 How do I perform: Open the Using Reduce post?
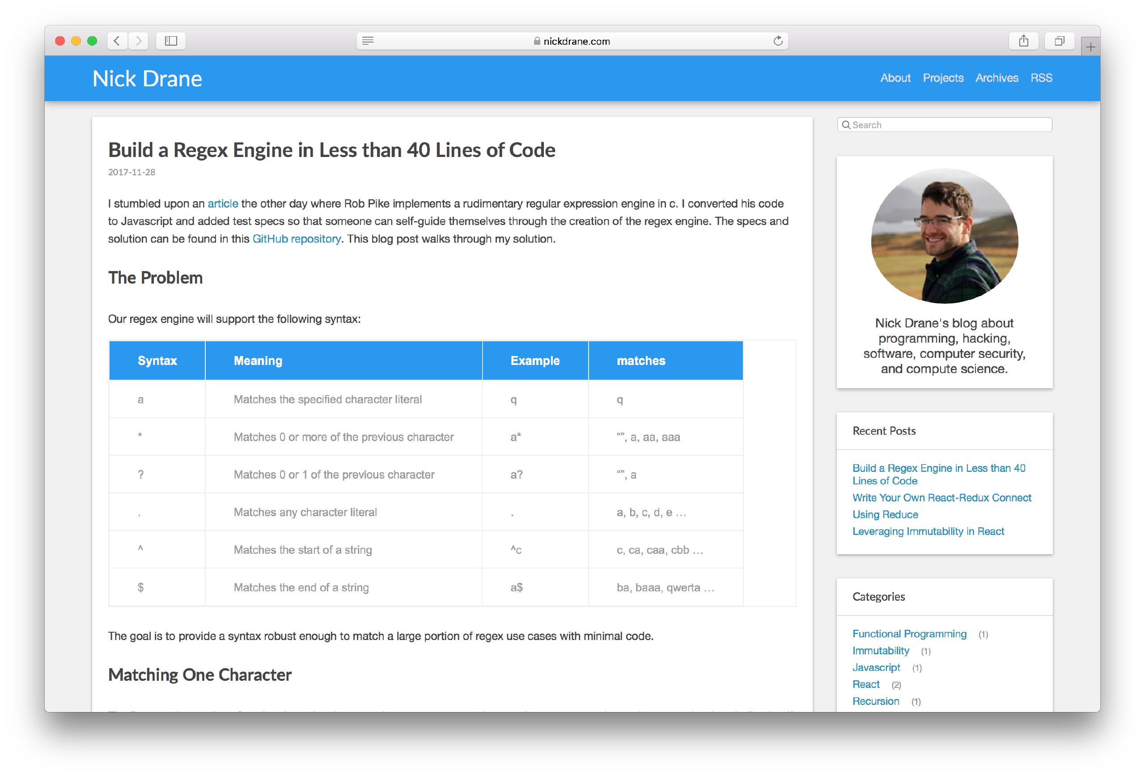(x=885, y=514)
